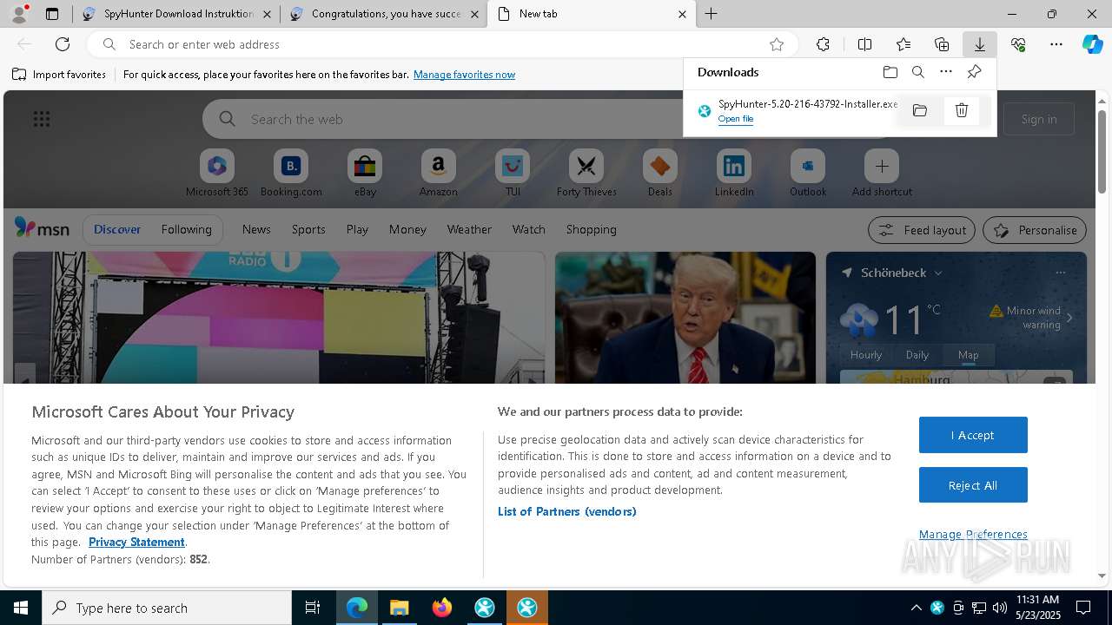Open Deals shortcut tile
This screenshot has height=625, width=1112.
point(660,173)
